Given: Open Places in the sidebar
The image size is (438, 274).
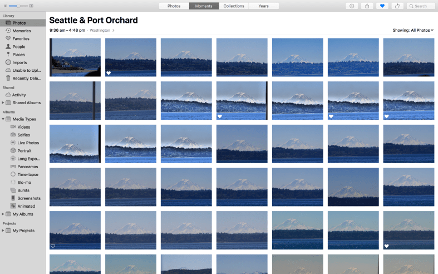Looking at the screenshot, I should (x=19, y=55).
